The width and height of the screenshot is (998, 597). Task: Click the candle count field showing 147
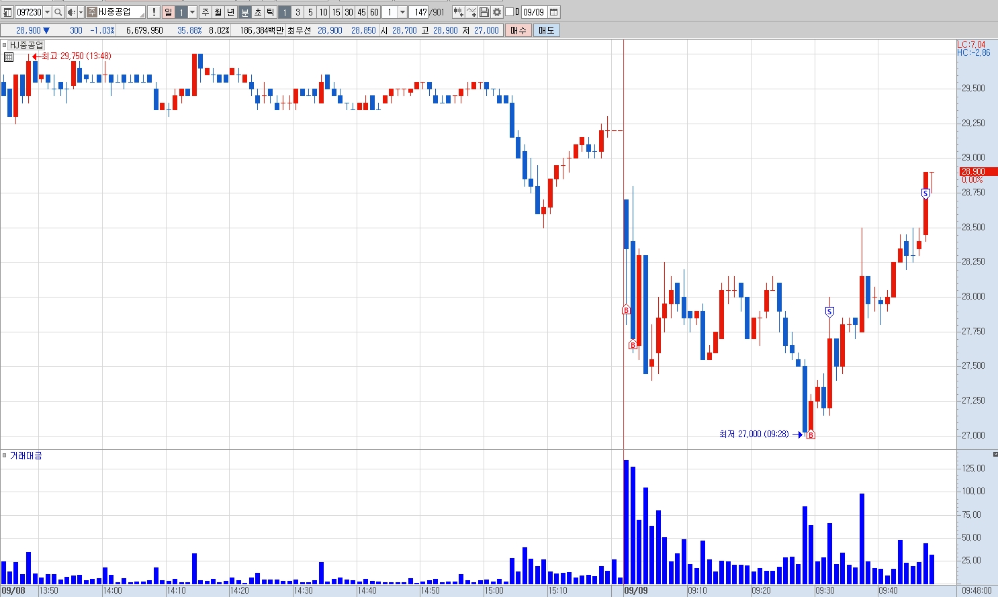pos(419,12)
